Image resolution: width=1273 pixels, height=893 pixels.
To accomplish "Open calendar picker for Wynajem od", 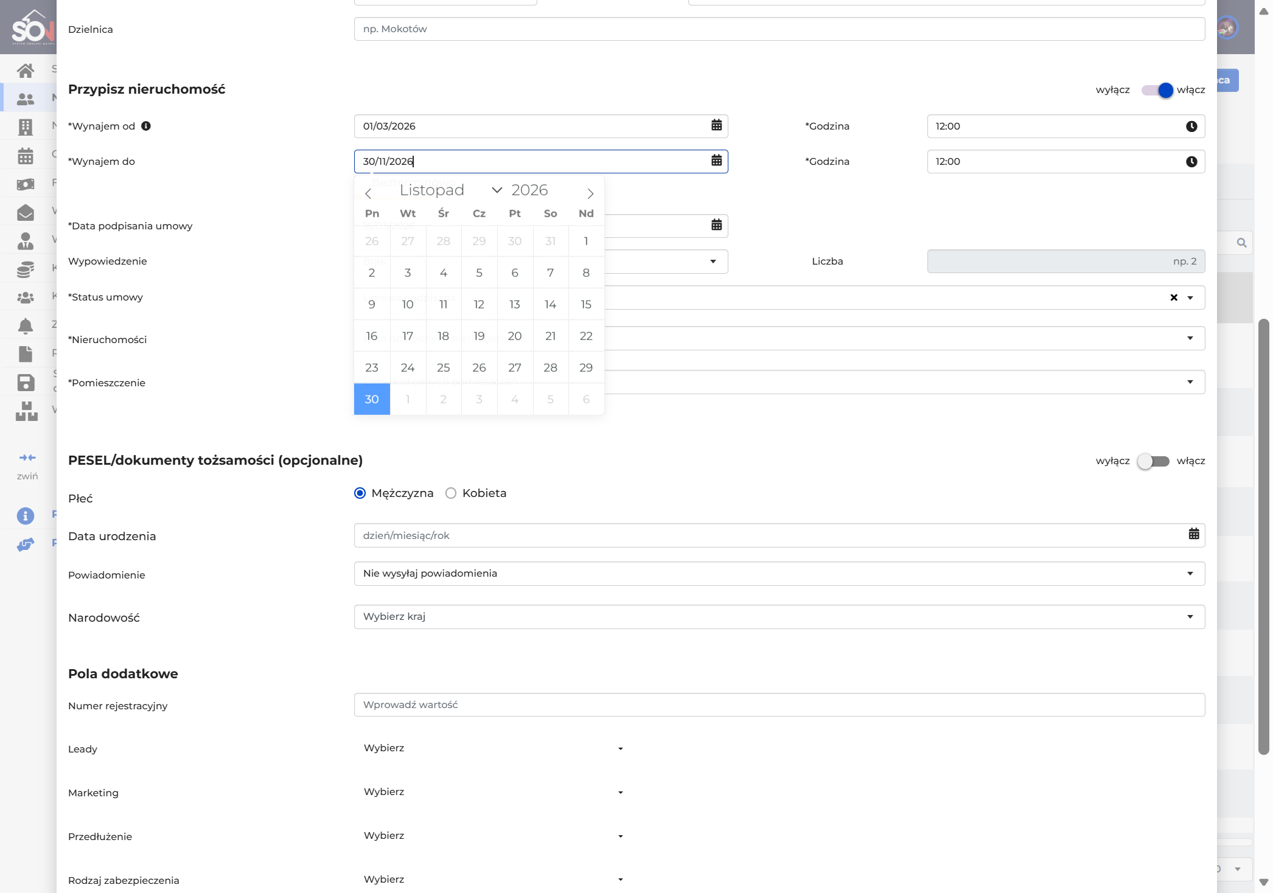I will pyautogui.click(x=717, y=125).
